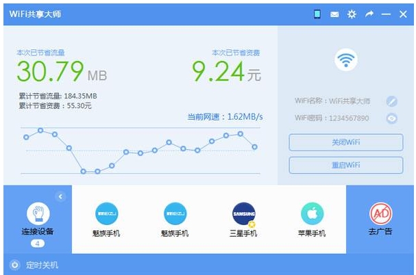Click the 累计节省资费：55.30元 text

click(x=56, y=106)
